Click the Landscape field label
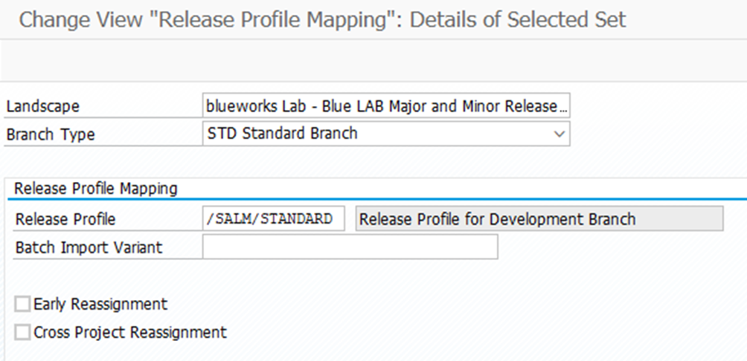This screenshot has width=747, height=361. point(42,106)
